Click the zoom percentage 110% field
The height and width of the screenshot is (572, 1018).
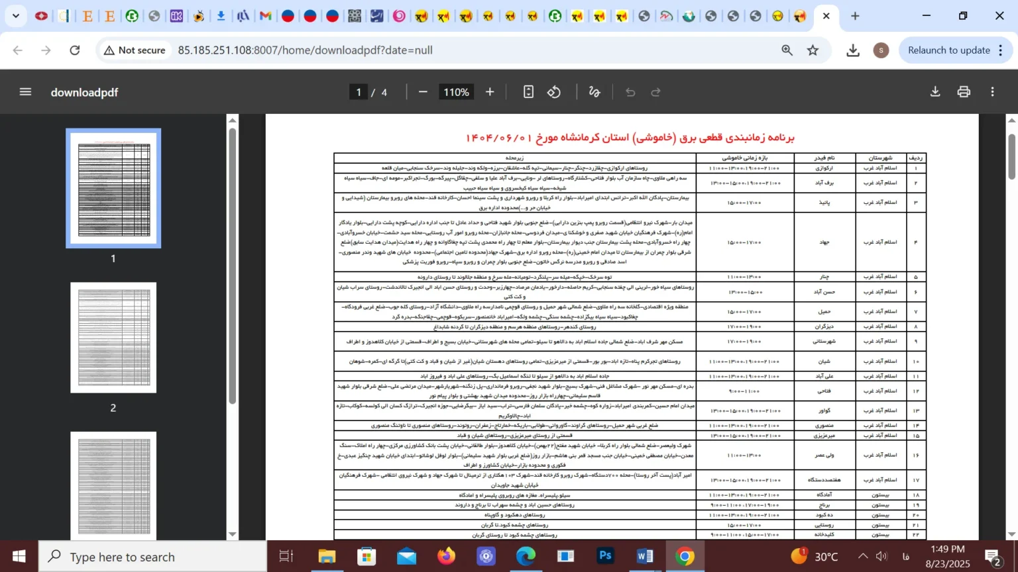coord(456,92)
